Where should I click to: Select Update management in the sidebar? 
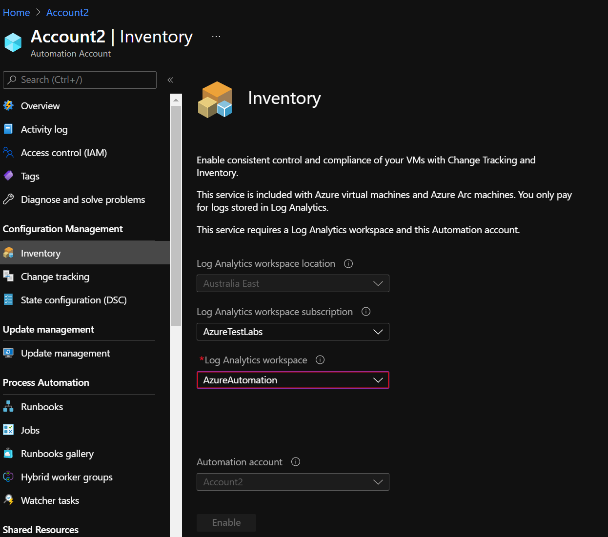(65, 353)
